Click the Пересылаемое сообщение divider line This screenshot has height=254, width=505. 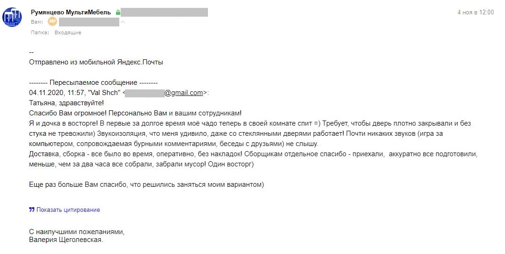(93, 83)
